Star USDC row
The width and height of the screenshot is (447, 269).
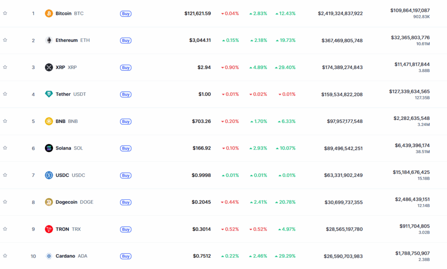5,175
